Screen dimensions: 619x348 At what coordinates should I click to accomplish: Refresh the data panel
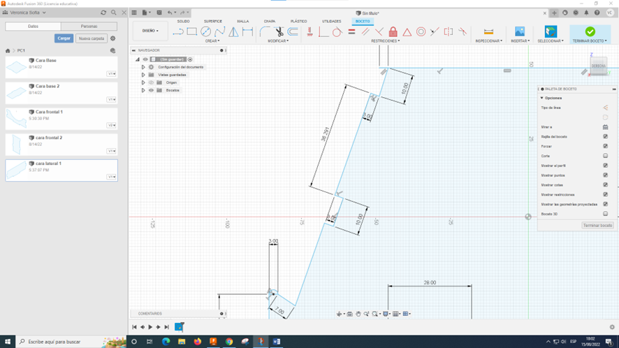tap(103, 13)
